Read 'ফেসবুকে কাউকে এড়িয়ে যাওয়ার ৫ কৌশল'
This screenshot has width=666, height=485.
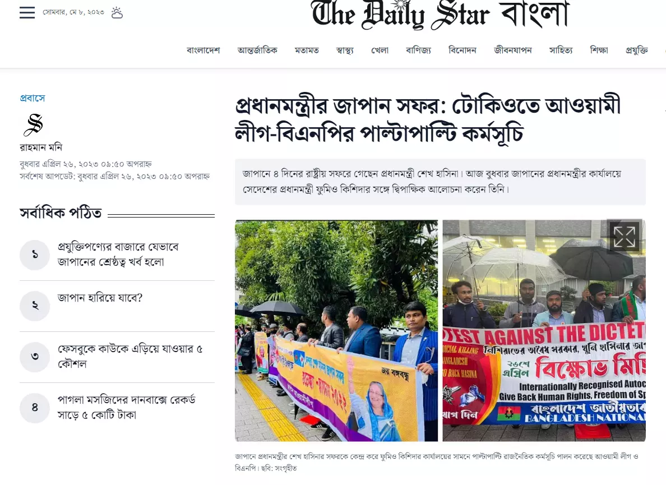pos(130,356)
